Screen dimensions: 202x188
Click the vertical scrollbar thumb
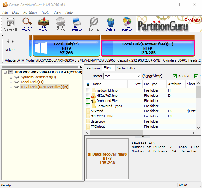(199, 91)
